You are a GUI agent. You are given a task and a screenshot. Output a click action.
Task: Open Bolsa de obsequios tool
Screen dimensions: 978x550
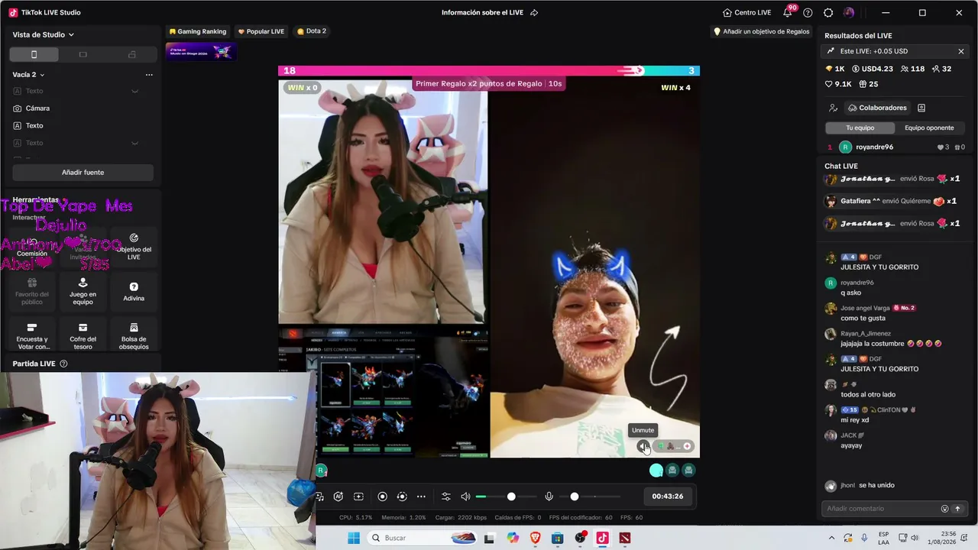click(134, 336)
